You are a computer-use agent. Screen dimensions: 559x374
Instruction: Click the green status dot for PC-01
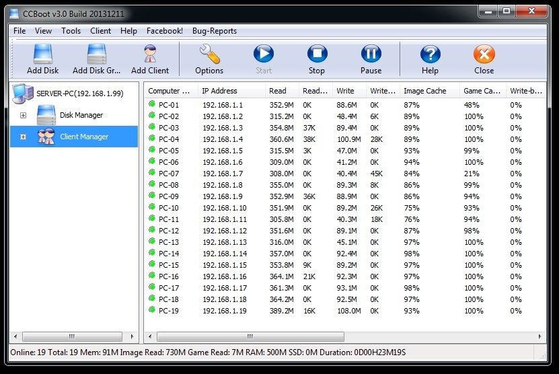click(152, 104)
